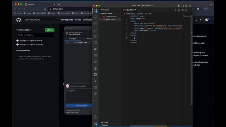Close the GitHub browser tab
Image resolution: width=226 pixels, height=127 pixels.
(54, 5)
